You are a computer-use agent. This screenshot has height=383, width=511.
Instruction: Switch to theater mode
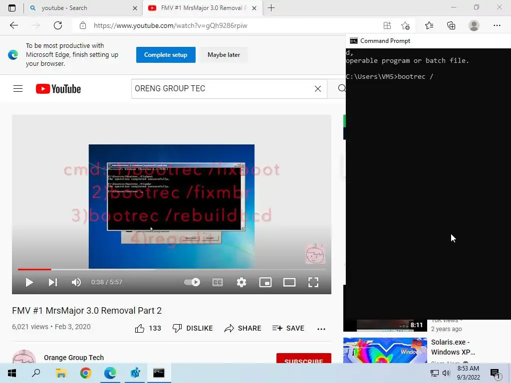289,282
